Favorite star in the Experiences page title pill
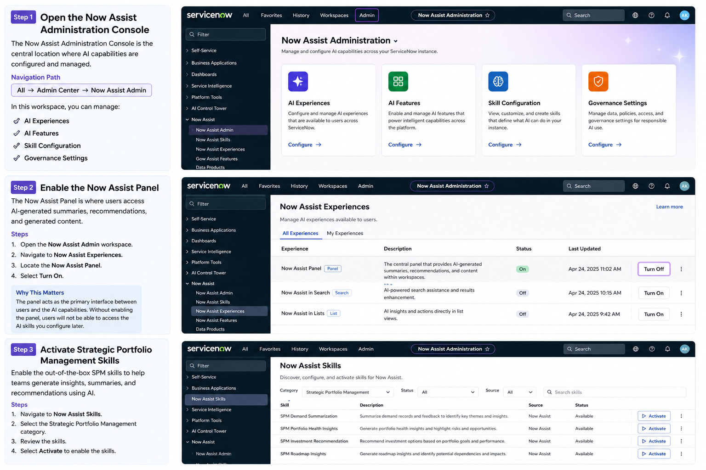 [486, 186]
